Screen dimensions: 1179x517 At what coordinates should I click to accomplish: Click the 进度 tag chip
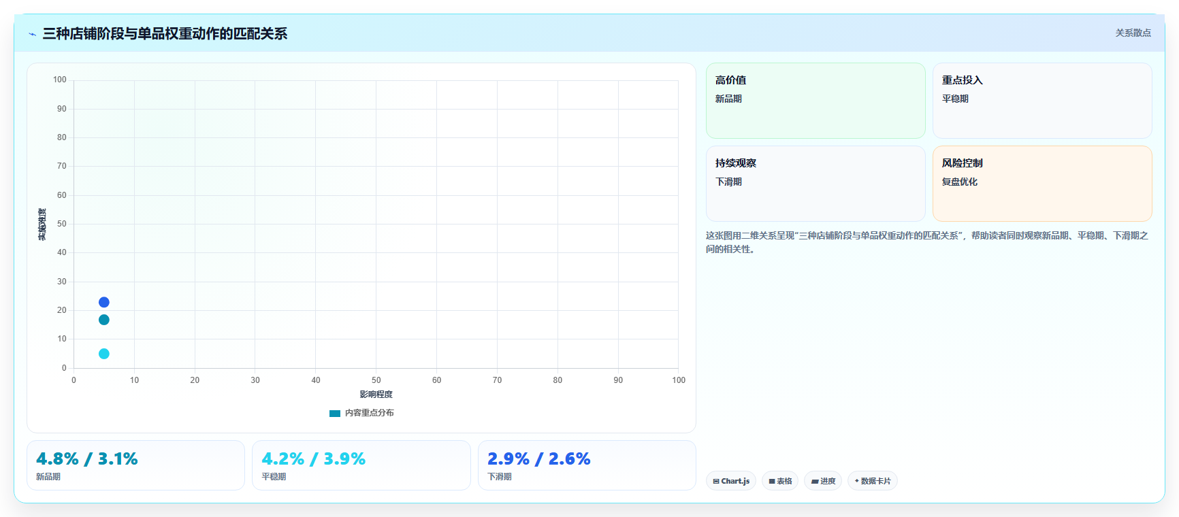coord(823,481)
